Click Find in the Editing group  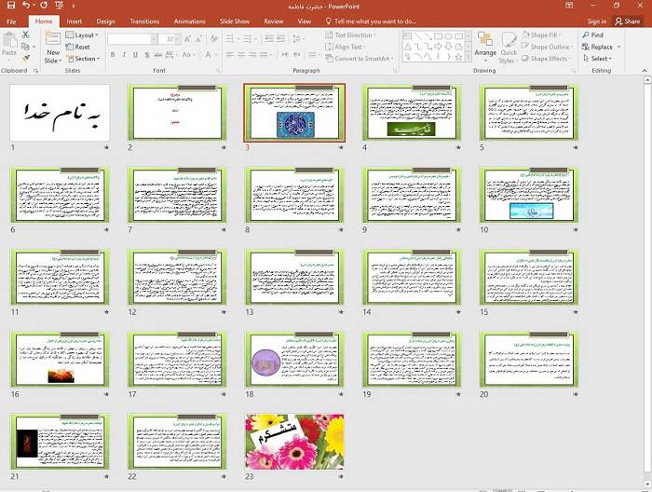[592, 34]
